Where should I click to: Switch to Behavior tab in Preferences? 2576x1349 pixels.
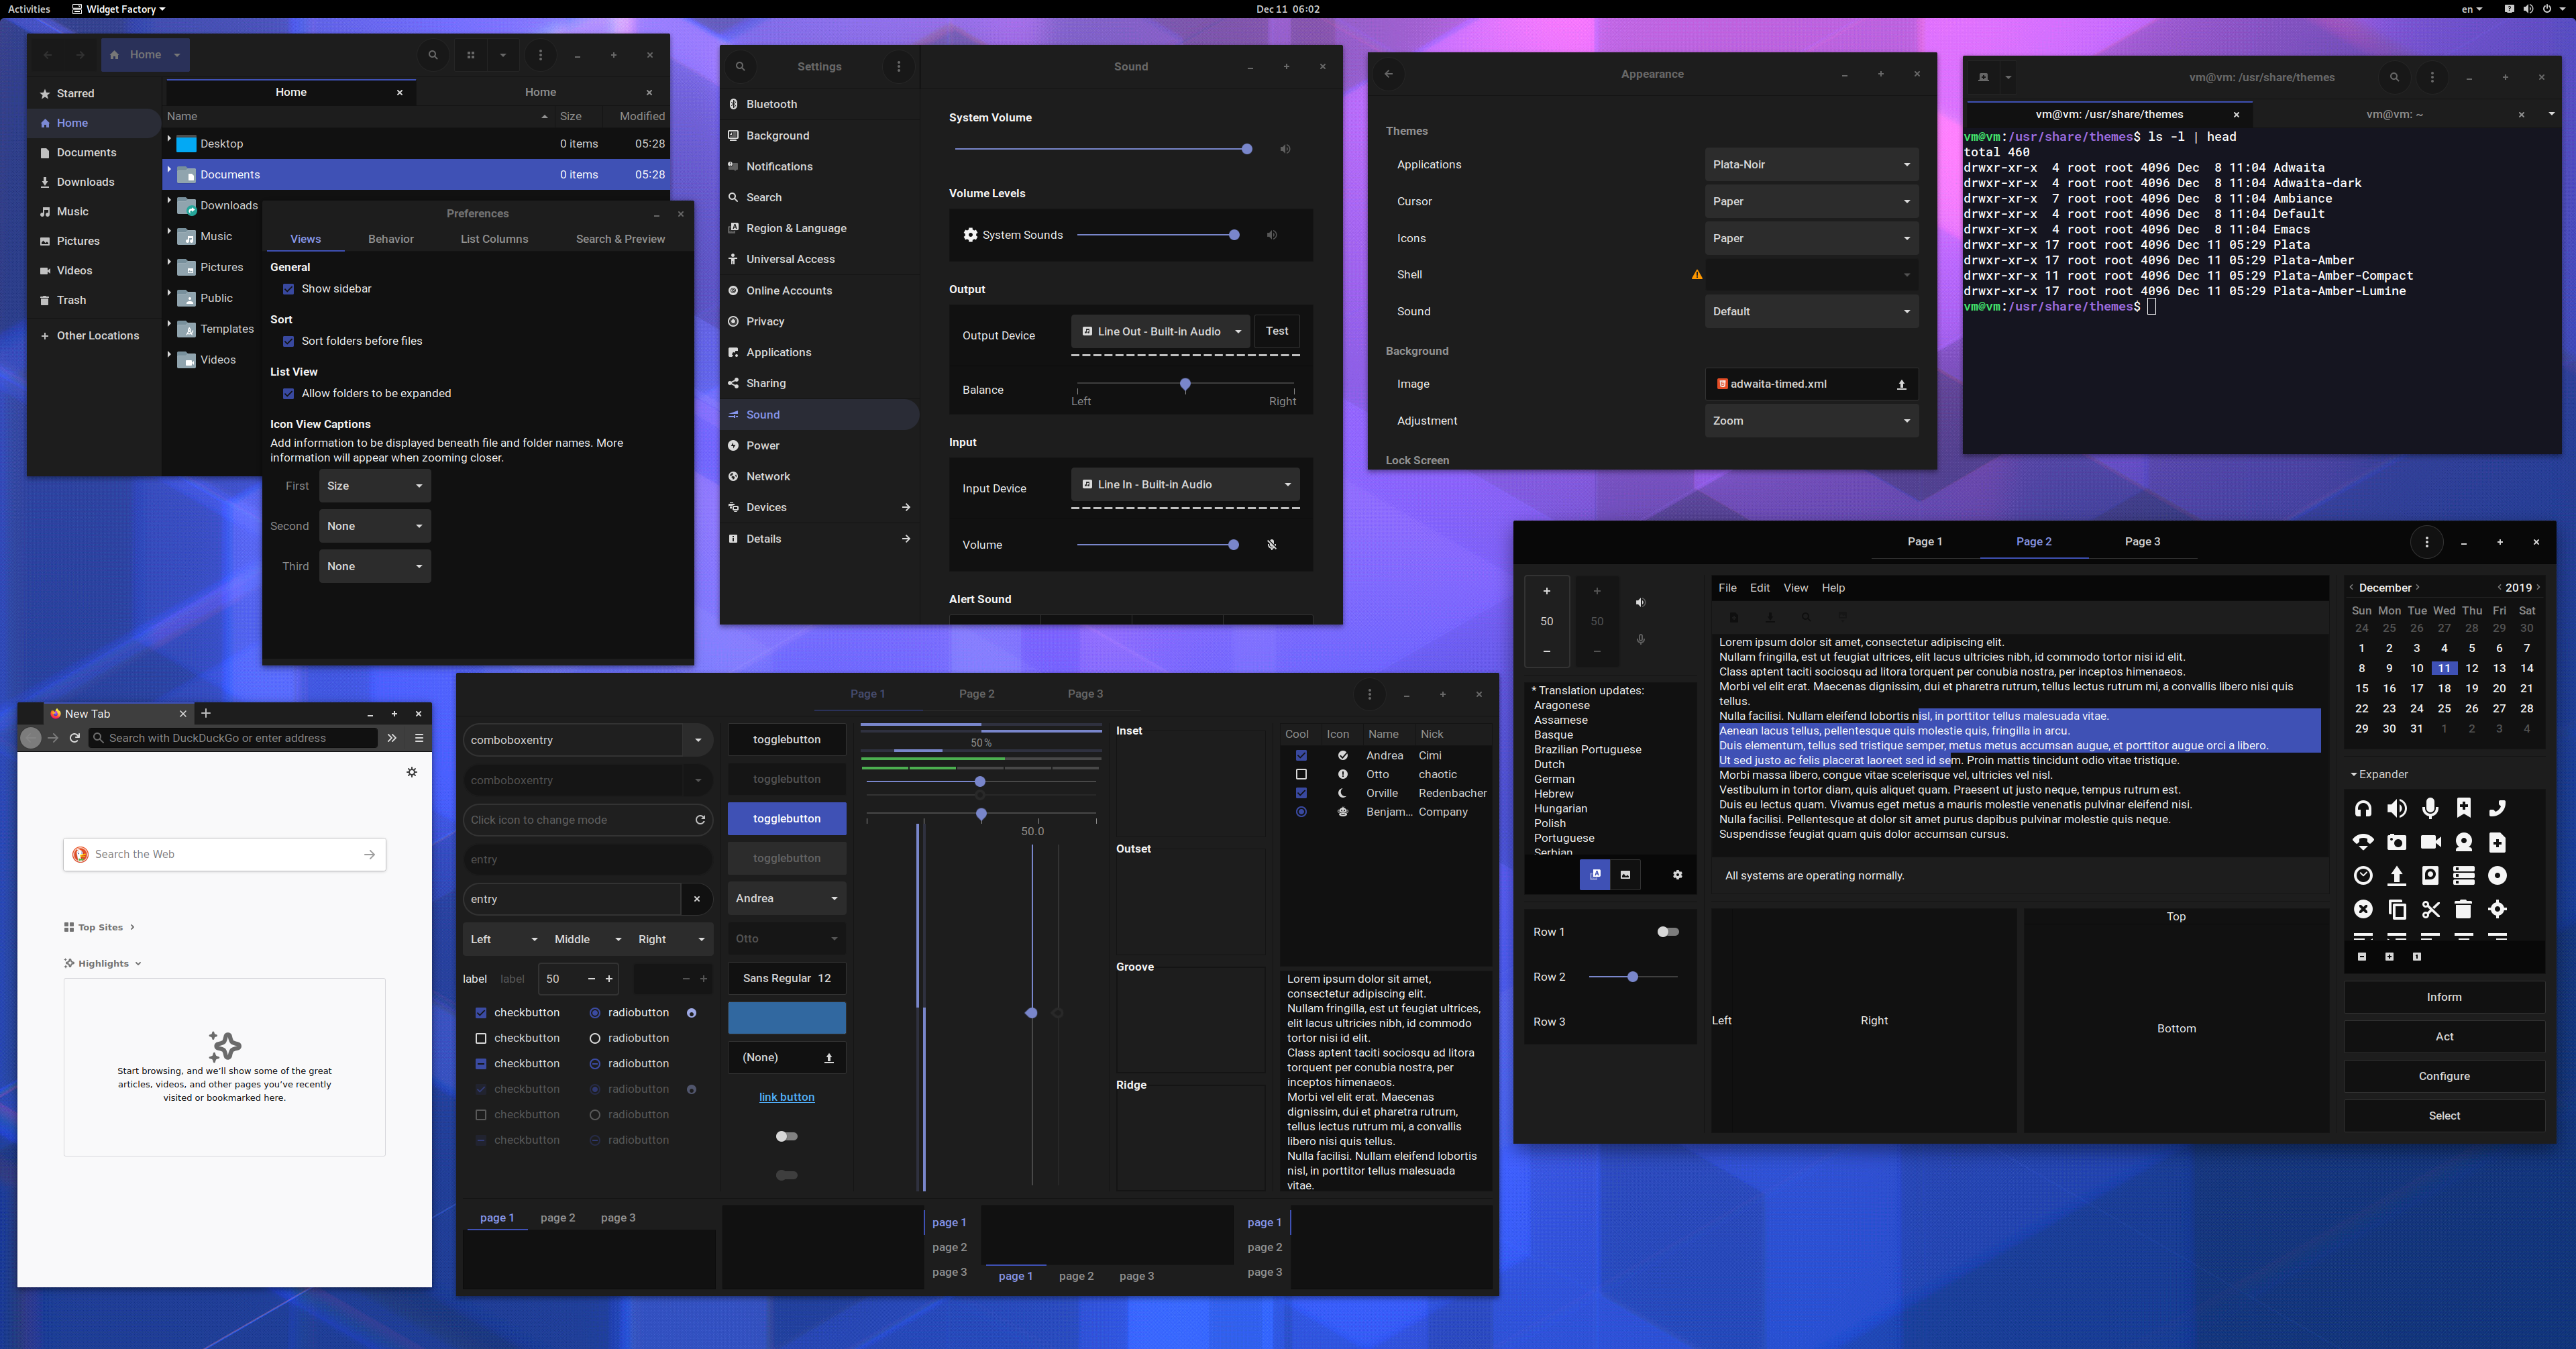pyautogui.click(x=390, y=239)
